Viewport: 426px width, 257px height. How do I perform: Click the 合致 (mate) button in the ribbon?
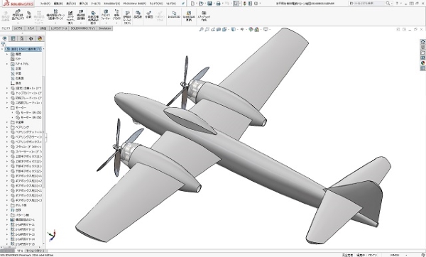(x=29, y=15)
